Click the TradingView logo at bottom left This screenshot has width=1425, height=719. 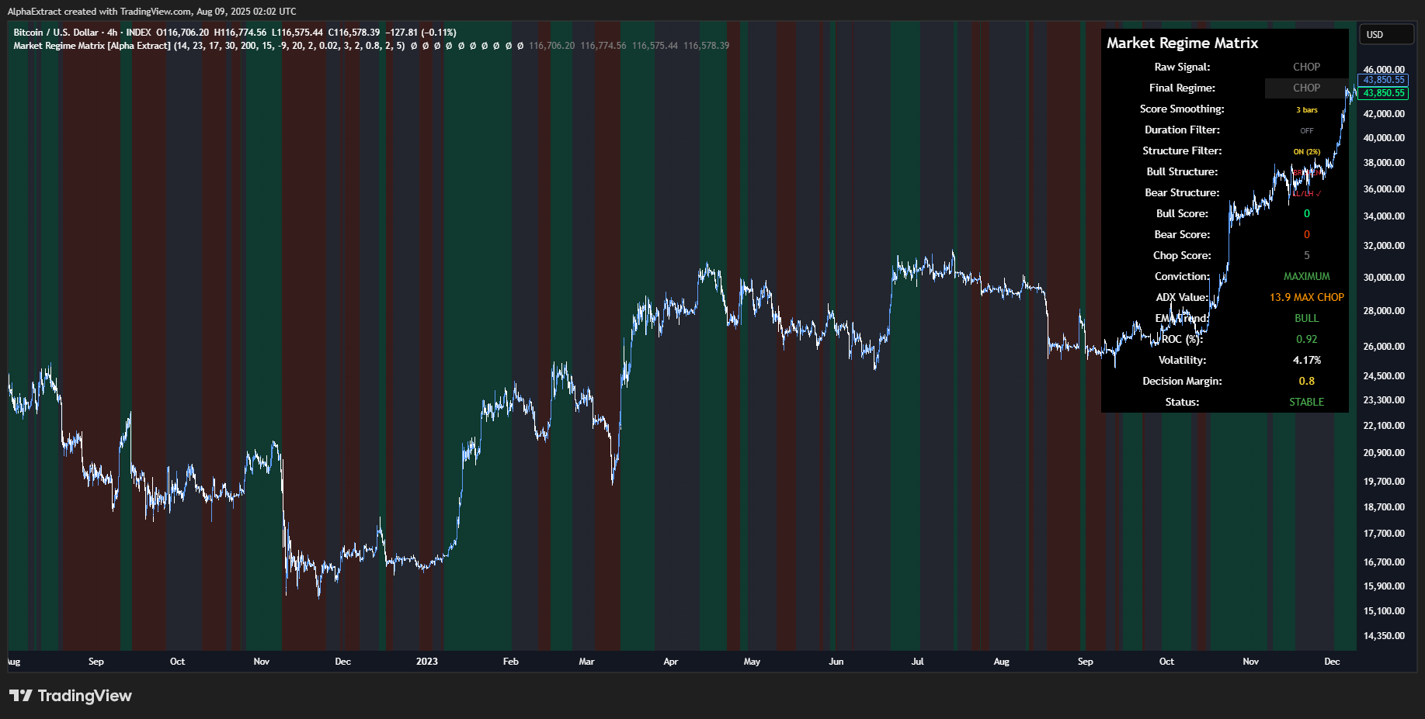tap(71, 696)
